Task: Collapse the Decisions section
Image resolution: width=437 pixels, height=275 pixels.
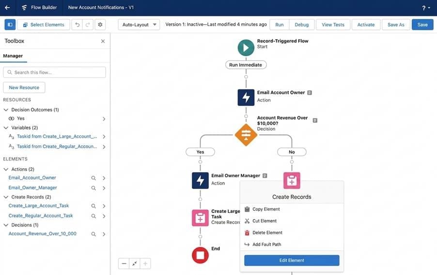Action: tap(6, 225)
